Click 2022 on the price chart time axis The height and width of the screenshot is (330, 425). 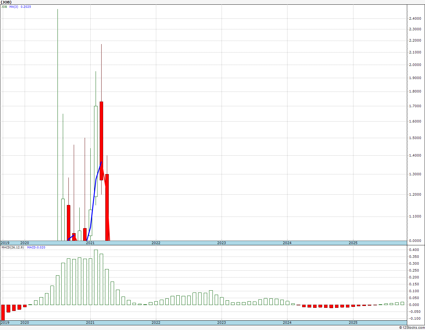[x=156, y=243]
